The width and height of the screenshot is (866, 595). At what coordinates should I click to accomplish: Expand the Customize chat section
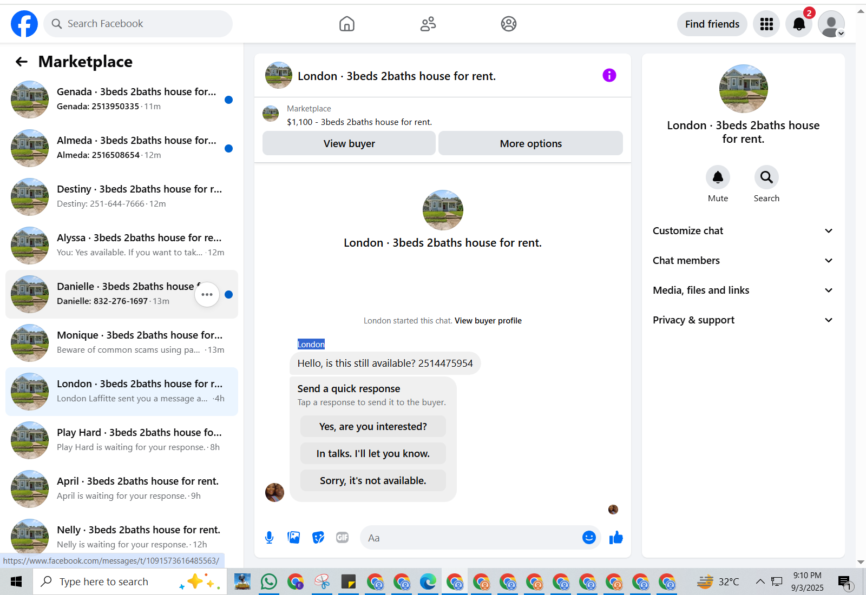pos(743,231)
